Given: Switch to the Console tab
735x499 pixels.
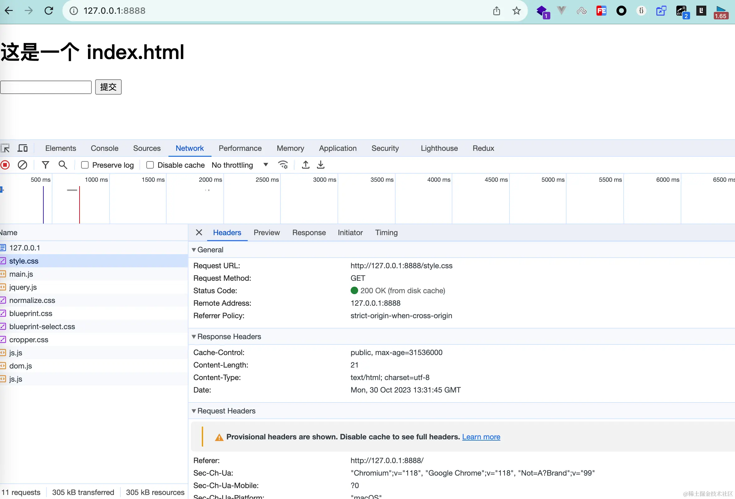Looking at the screenshot, I should click(x=105, y=148).
